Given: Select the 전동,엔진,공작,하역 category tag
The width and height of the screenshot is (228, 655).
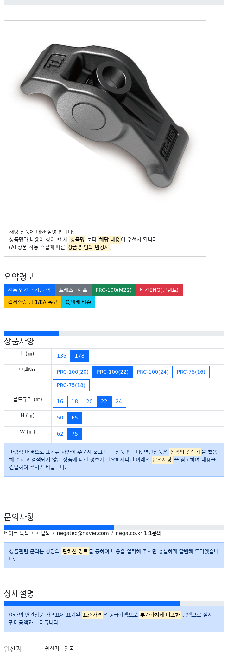Looking at the screenshot, I should [x=29, y=290].
